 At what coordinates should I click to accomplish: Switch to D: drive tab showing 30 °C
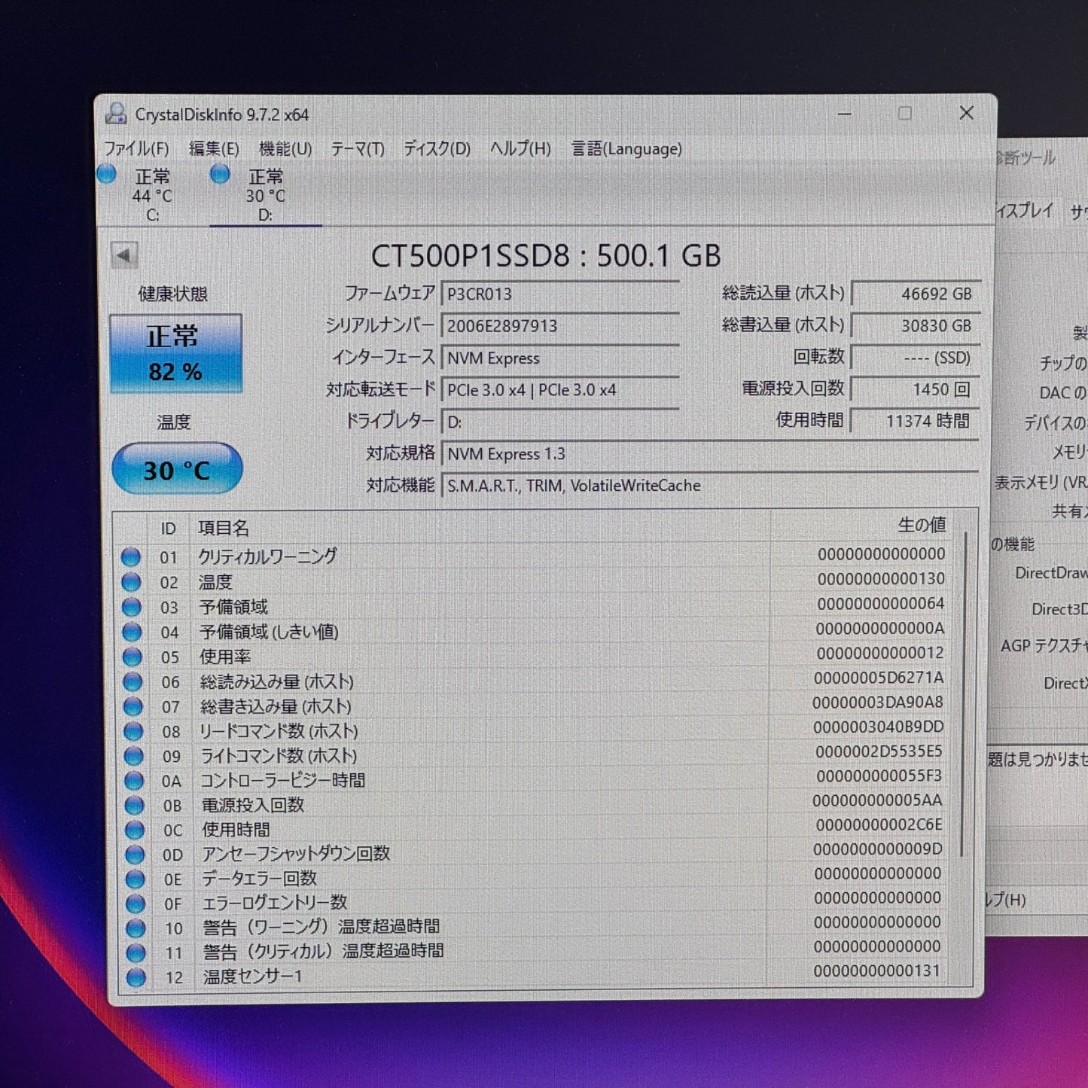point(265,194)
